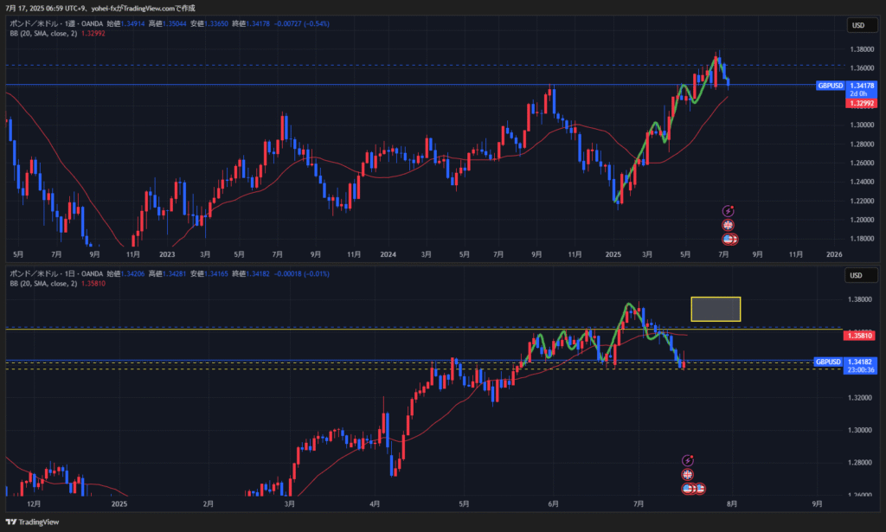Image resolution: width=886 pixels, height=532 pixels.
Task: Click 3月 on the daily chart time axis
Action: 289,503
